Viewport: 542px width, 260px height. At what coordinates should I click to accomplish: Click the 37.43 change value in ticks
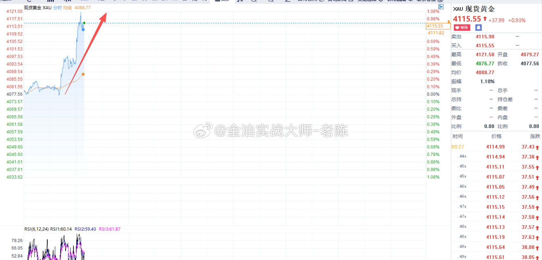(528, 147)
